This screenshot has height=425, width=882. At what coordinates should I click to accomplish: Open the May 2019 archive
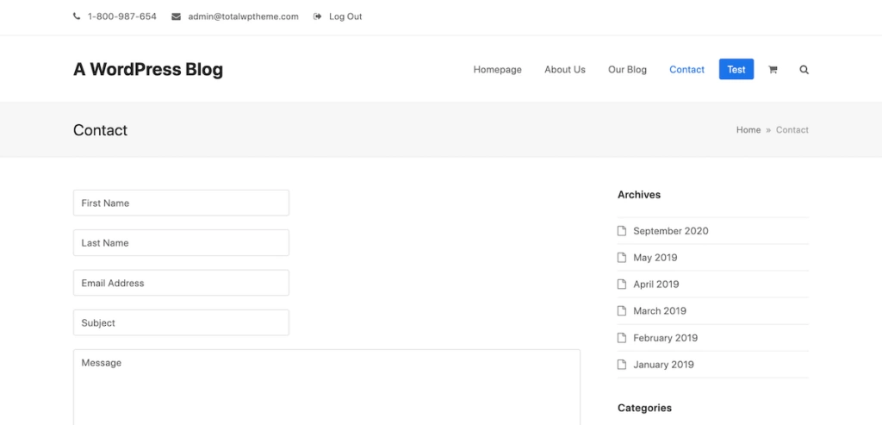655,258
